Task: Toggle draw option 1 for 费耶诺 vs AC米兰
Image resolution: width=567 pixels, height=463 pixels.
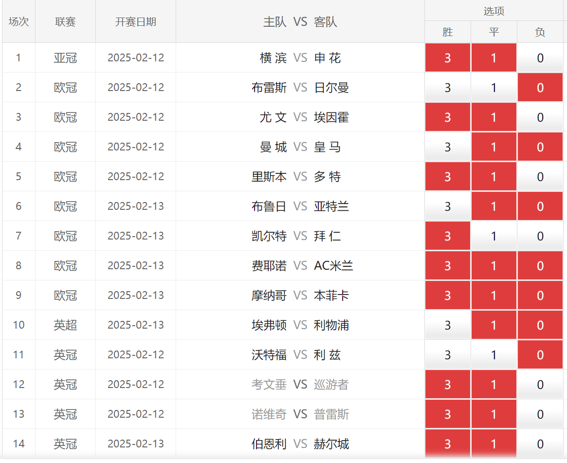Action: click(x=494, y=265)
